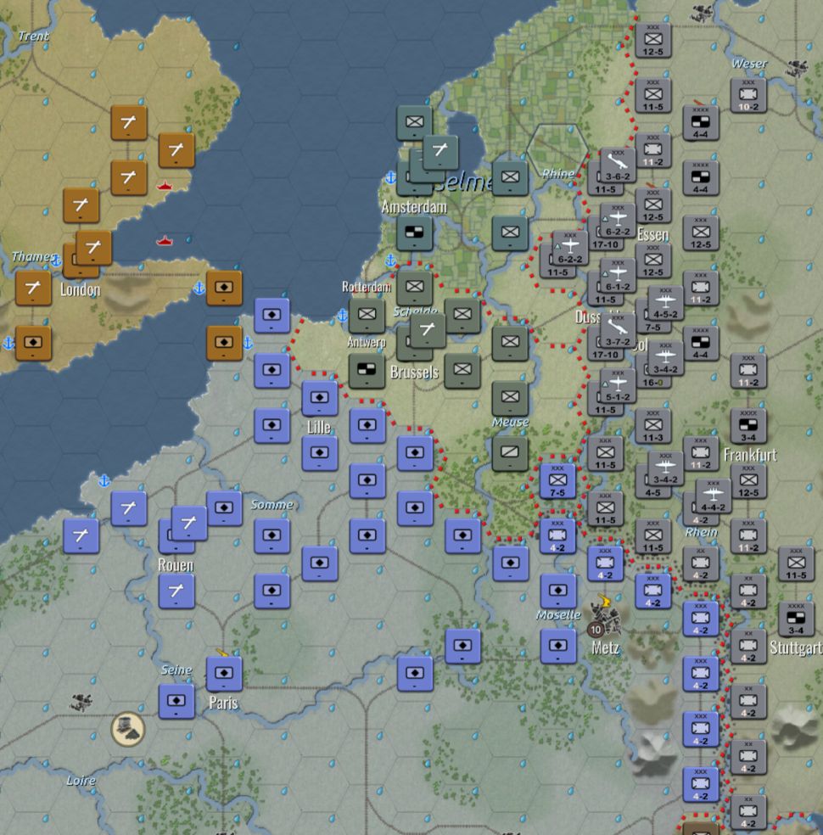Click the Stuttgart city label

click(x=796, y=647)
